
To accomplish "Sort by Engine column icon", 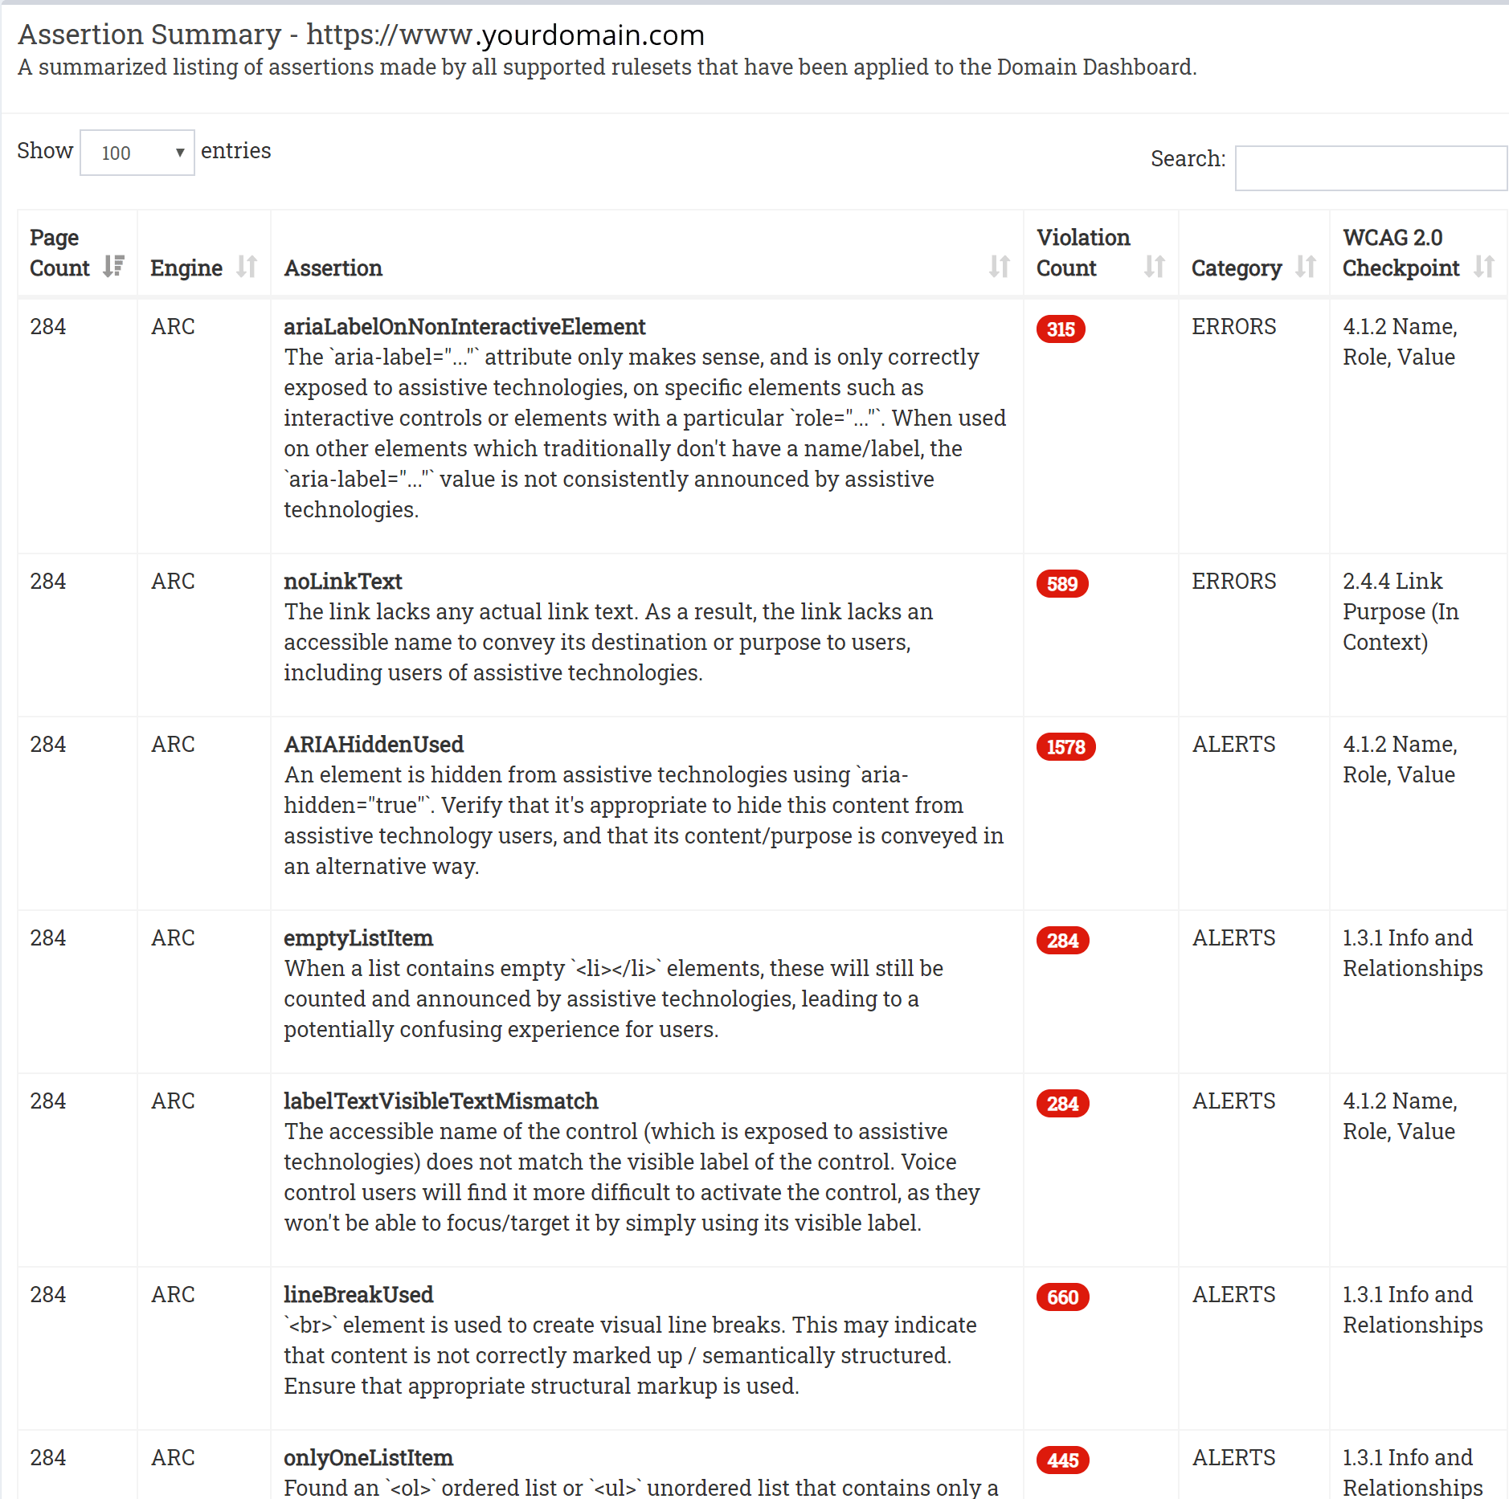I will (247, 266).
